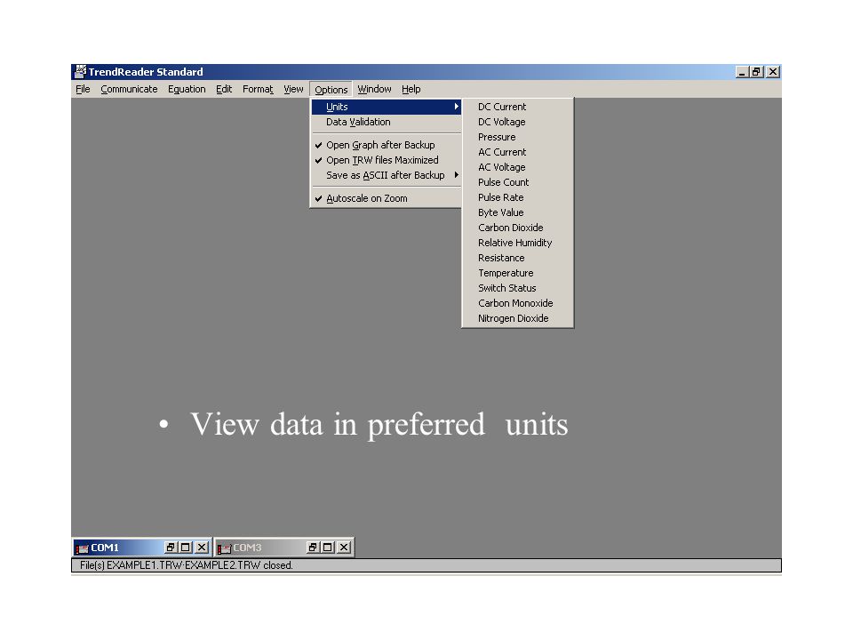The image size is (853, 640).
Task: Minimize the TrendReader Standard window
Action: (741, 72)
